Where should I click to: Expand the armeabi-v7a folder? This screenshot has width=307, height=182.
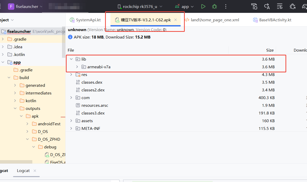pos(77,67)
